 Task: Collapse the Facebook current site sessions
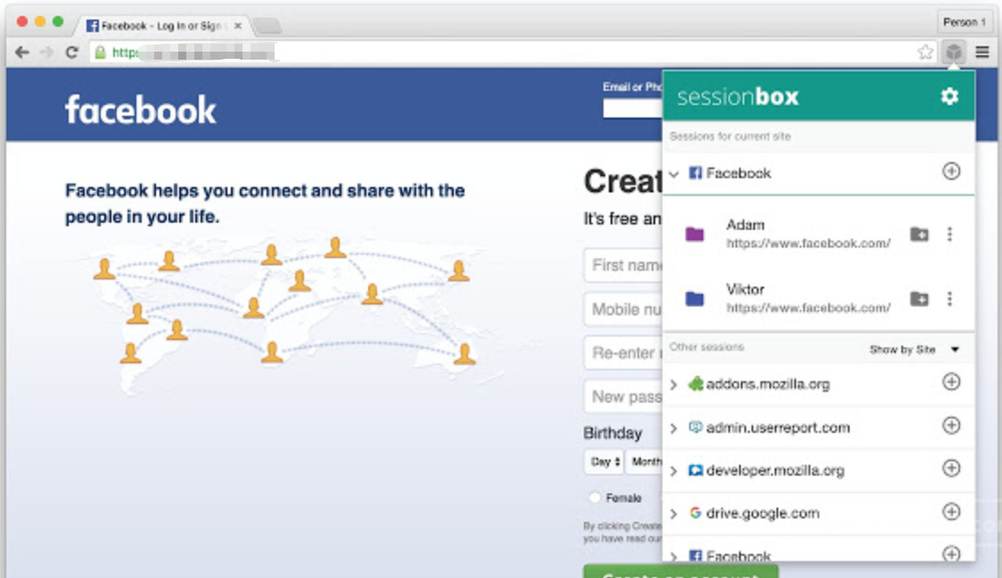pyautogui.click(x=674, y=173)
